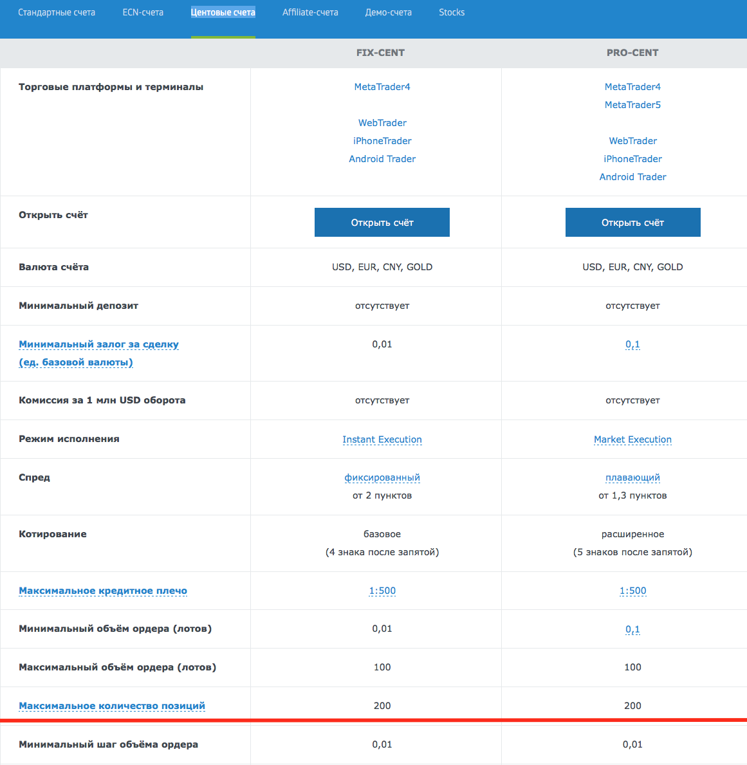The width and height of the screenshot is (747, 765).
Task: Open WebTrader link under FIX-CENT
Action: 382,123
